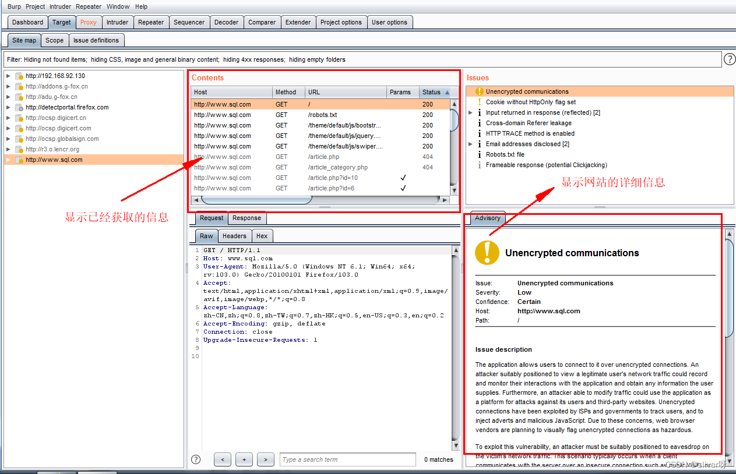Viewport: 736px width, 474px height.
Task: Click the Raw view tab
Action: 207,236
